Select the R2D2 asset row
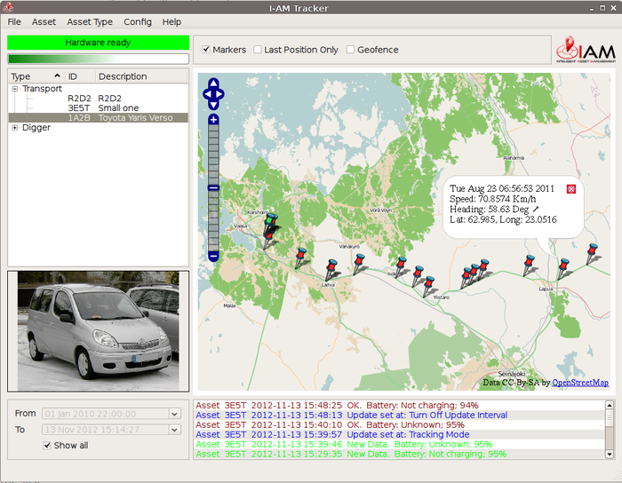 98,99
